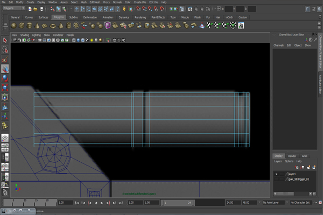Click layer editor horizontal scrollbar
This screenshot has height=215, width=323.
coord(285,193)
